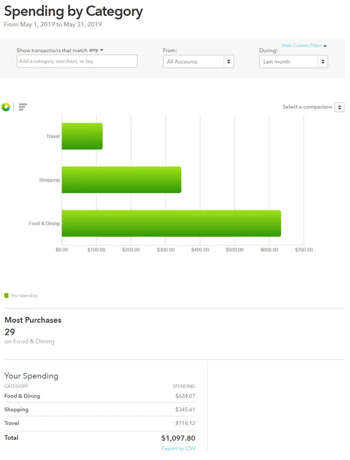
Task: Click the $1,097.80 total amount
Action: [178, 438]
